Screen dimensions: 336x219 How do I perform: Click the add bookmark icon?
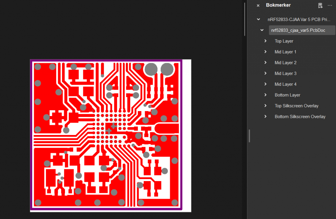click(320, 6)
